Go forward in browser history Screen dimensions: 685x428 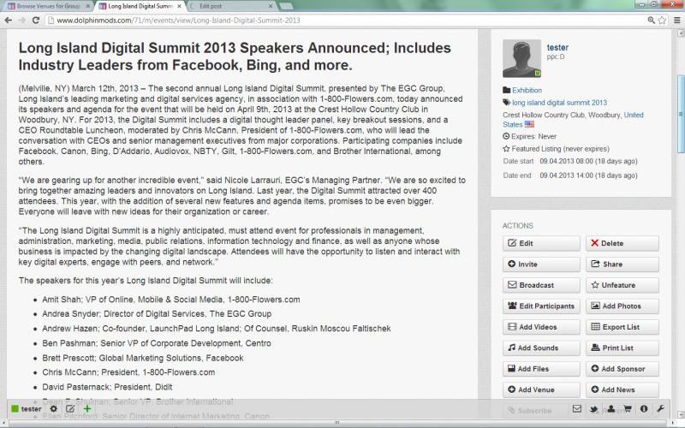22,20
